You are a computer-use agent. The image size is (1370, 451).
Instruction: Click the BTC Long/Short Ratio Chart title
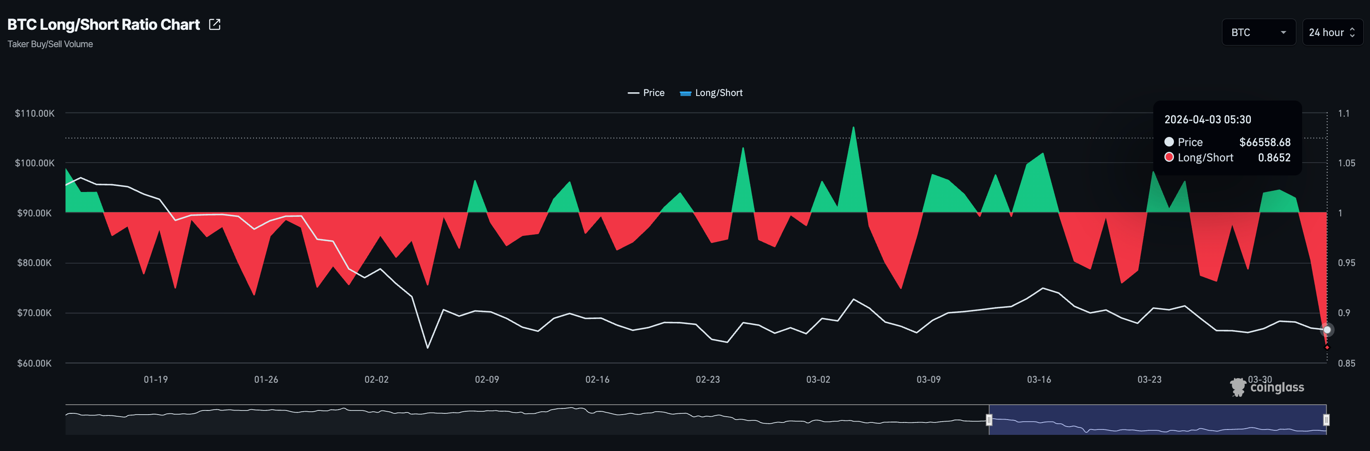[104, 24]
